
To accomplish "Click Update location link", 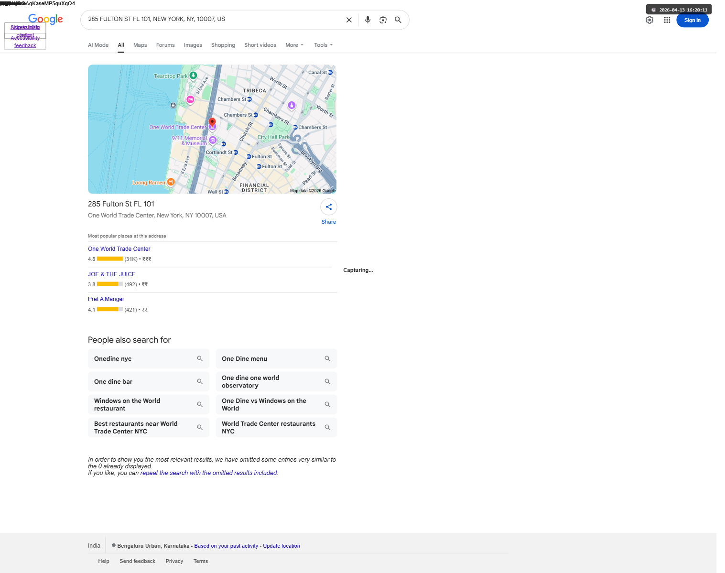I will (x=281, y=546).
